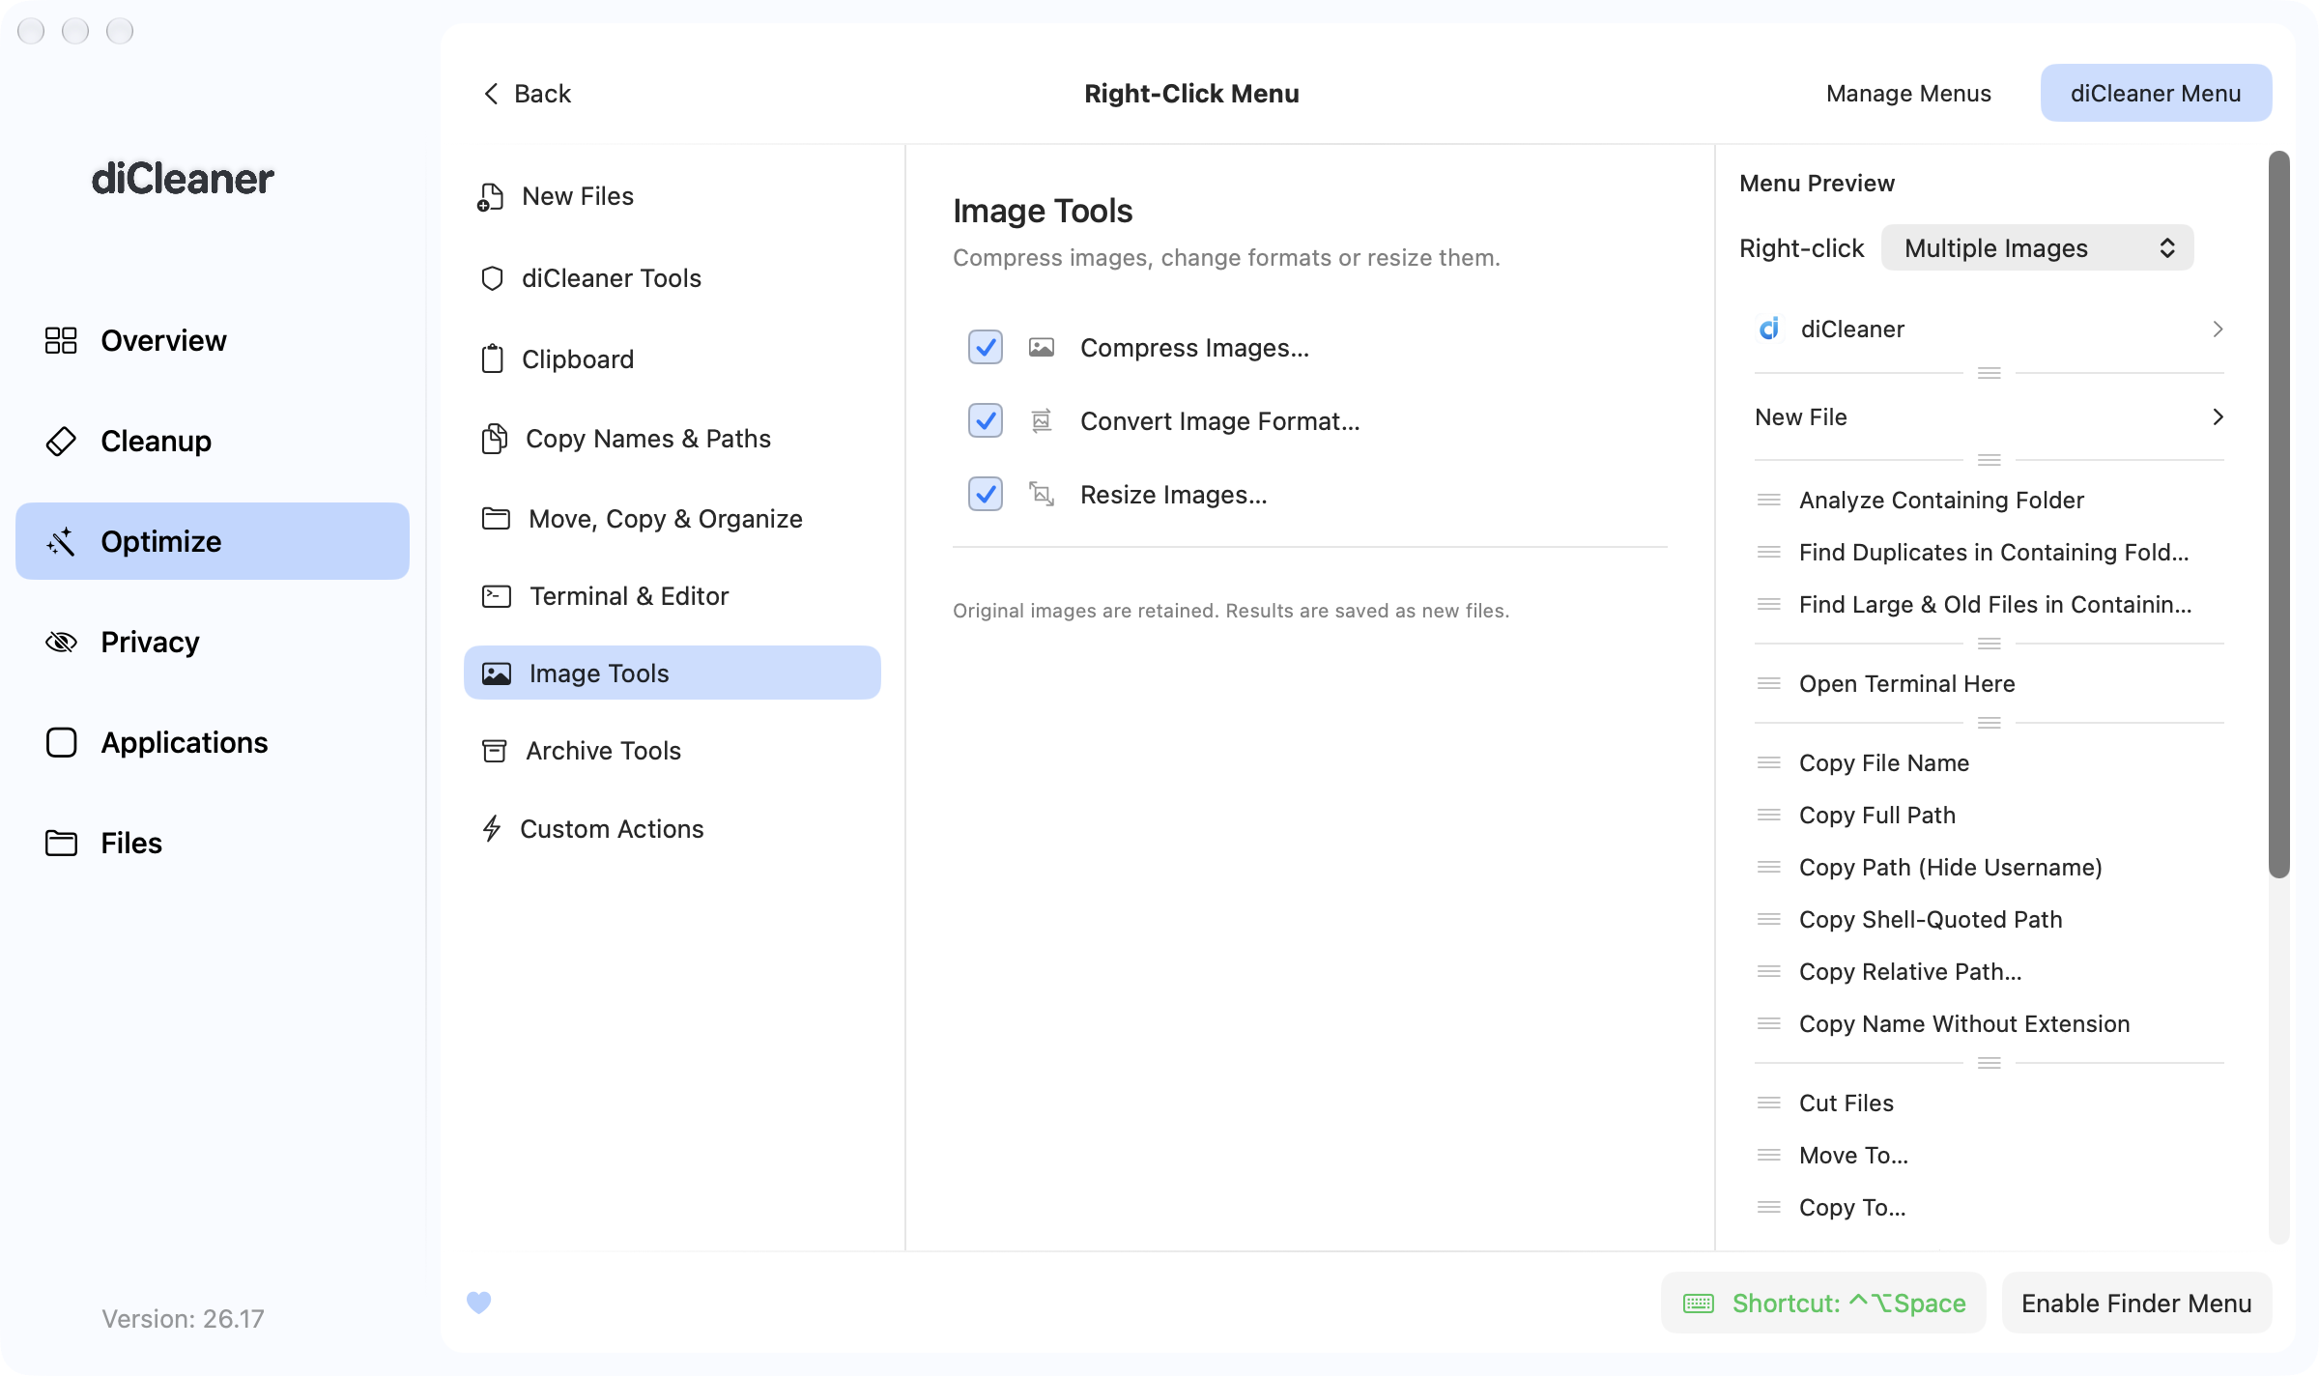Click the Shortcut ⌃⌥Space button
2319x1376 pixels.
point(1823,1303)
